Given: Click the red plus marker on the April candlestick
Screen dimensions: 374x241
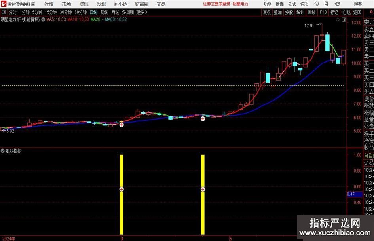Looking at the screenshot, I should tap(122, 125).
